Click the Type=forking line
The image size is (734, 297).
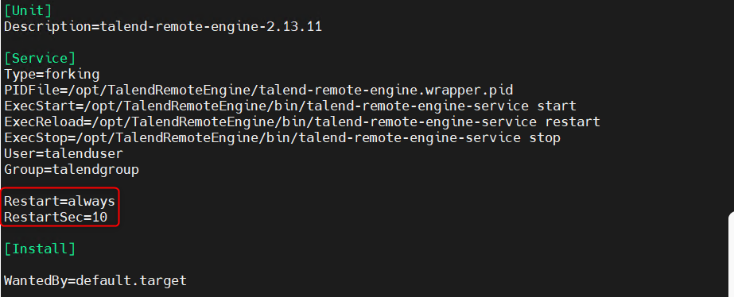[52, 74]
